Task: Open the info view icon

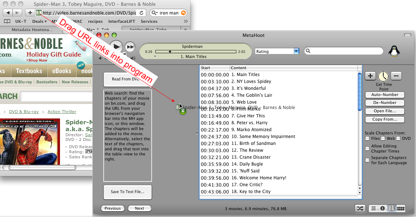Action: 382,209
